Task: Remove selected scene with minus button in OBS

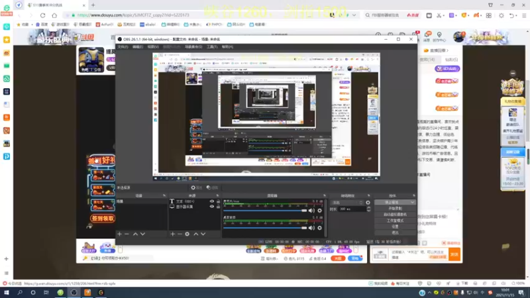Action: pyautogui.click(x=127, y=234)
